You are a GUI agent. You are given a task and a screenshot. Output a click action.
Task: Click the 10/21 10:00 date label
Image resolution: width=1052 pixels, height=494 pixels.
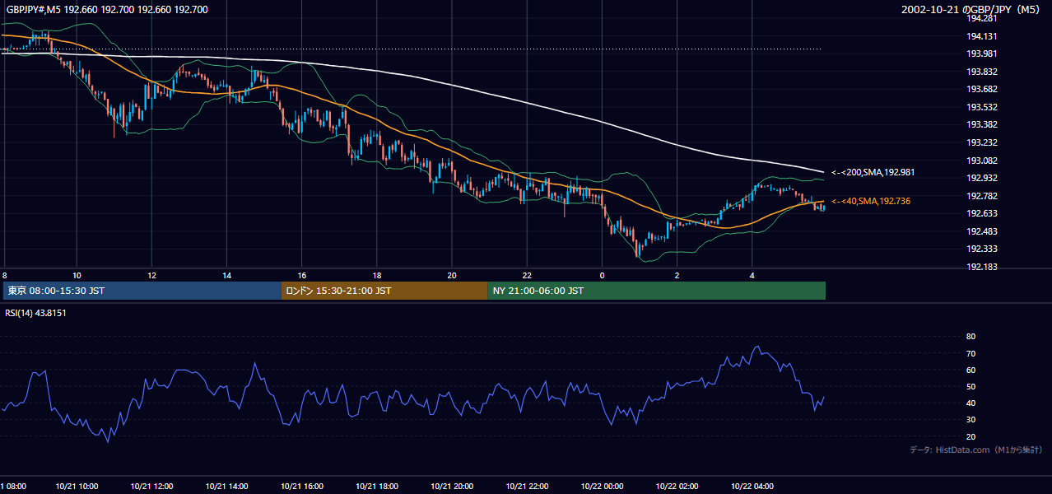77,487
